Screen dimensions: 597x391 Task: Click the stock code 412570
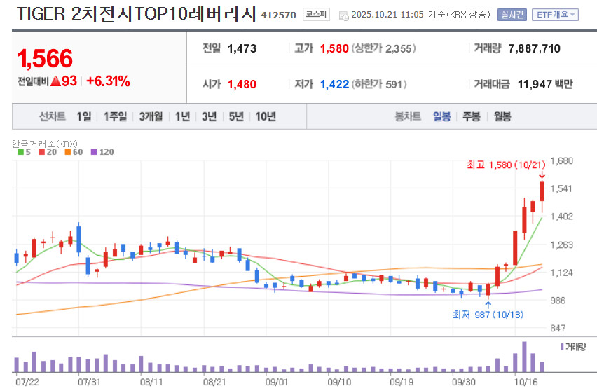tap(278, 15)
